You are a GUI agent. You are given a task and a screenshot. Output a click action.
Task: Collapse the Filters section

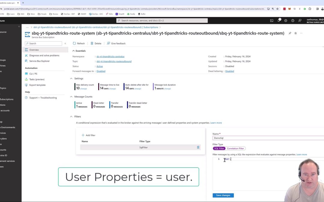click(71, 117)
